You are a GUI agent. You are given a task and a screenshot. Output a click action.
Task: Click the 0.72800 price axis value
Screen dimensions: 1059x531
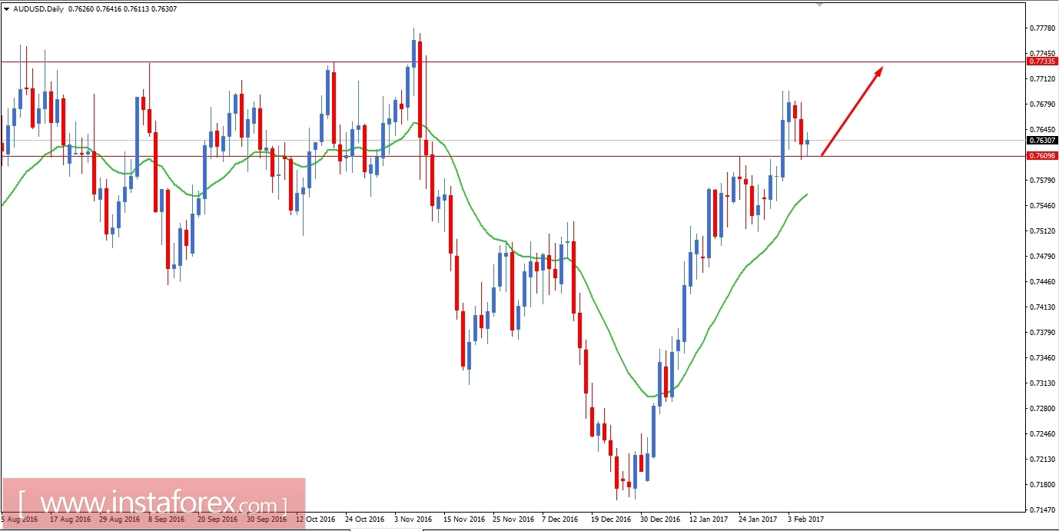pos(1042,408)
